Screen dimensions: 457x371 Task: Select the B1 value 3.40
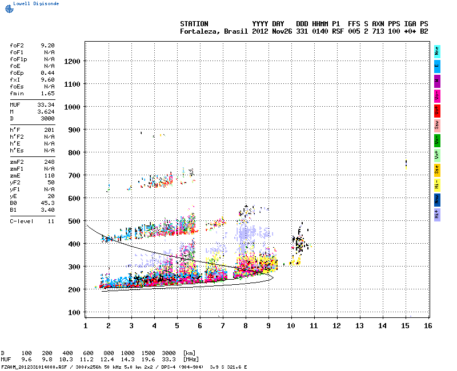tap(47, 210)
